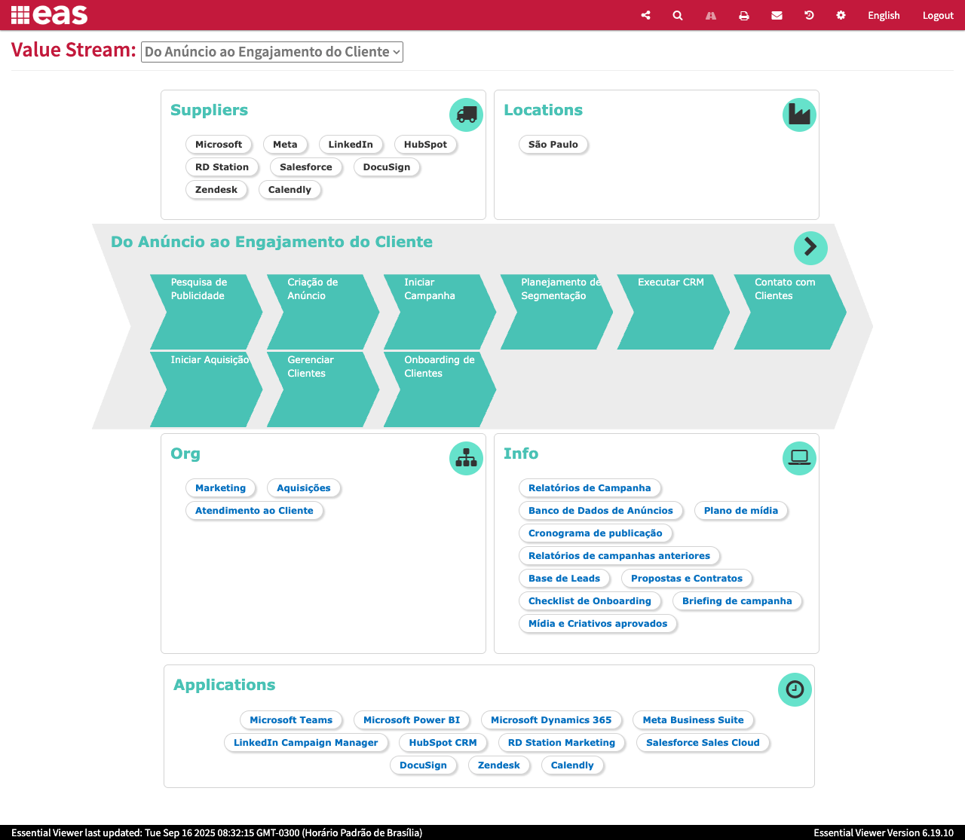This screenshot has width=965, height=840.
Task: Open the HubSpot CRM link
Action: tap(443, 743)
